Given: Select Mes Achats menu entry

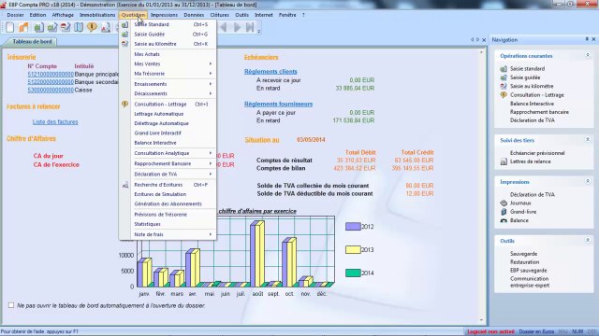Looking at the screenshot, I should pyautogui.click(x=168, y=54).
